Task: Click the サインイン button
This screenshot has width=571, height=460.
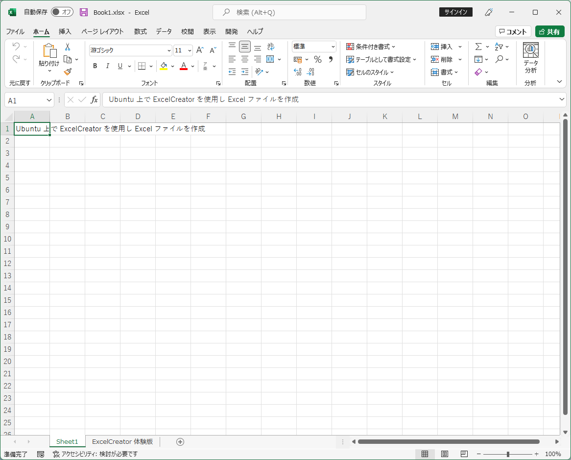Action: (456, 12)
